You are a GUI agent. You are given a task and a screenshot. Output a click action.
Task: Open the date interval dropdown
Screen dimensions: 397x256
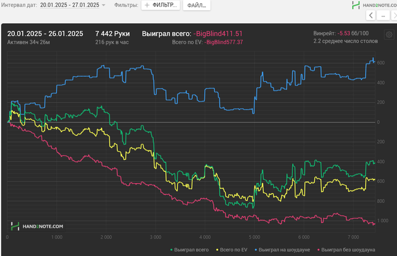pyautogui.click(x=69, y=5)
